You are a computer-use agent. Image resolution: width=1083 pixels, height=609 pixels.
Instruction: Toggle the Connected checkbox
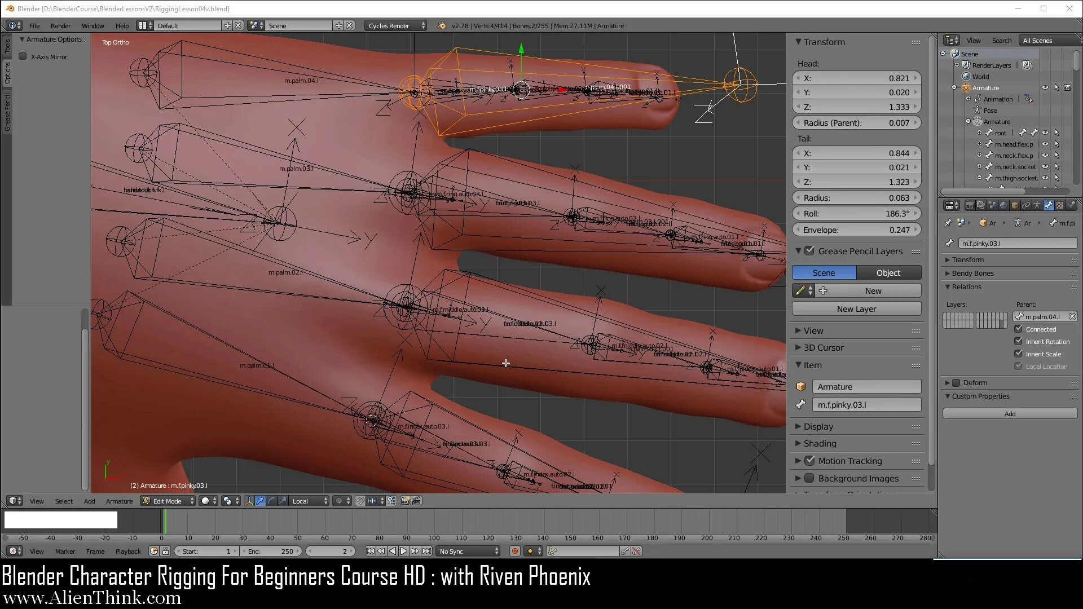tap(1018, 329)
